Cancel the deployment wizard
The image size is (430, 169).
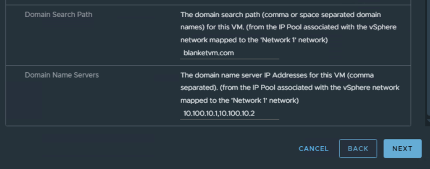313,148
